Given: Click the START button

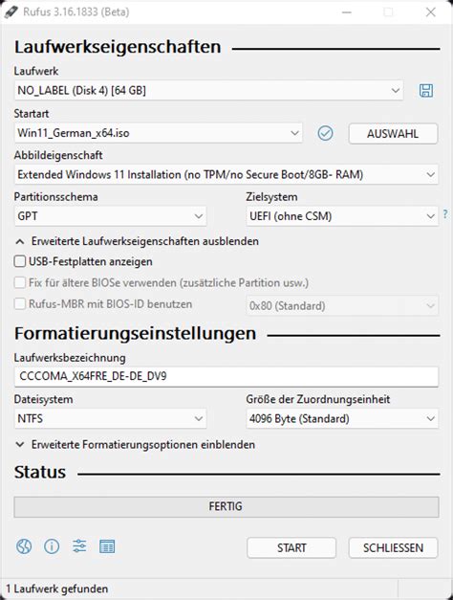Looking at the screenshot, I should pos(291,547).
